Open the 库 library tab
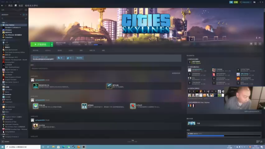265x149 pixels. pyautogui.click(x=16, y=6)
